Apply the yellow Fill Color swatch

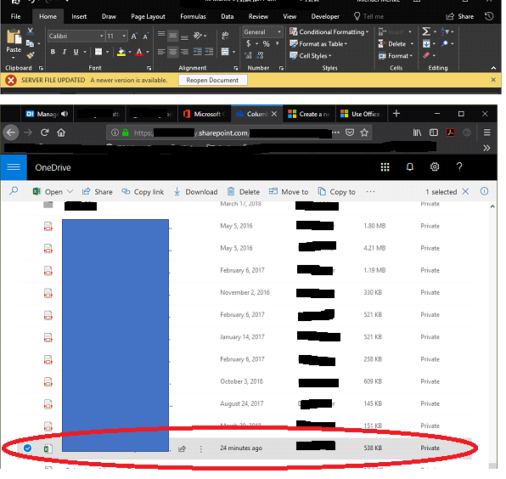(x=121, y=52)
